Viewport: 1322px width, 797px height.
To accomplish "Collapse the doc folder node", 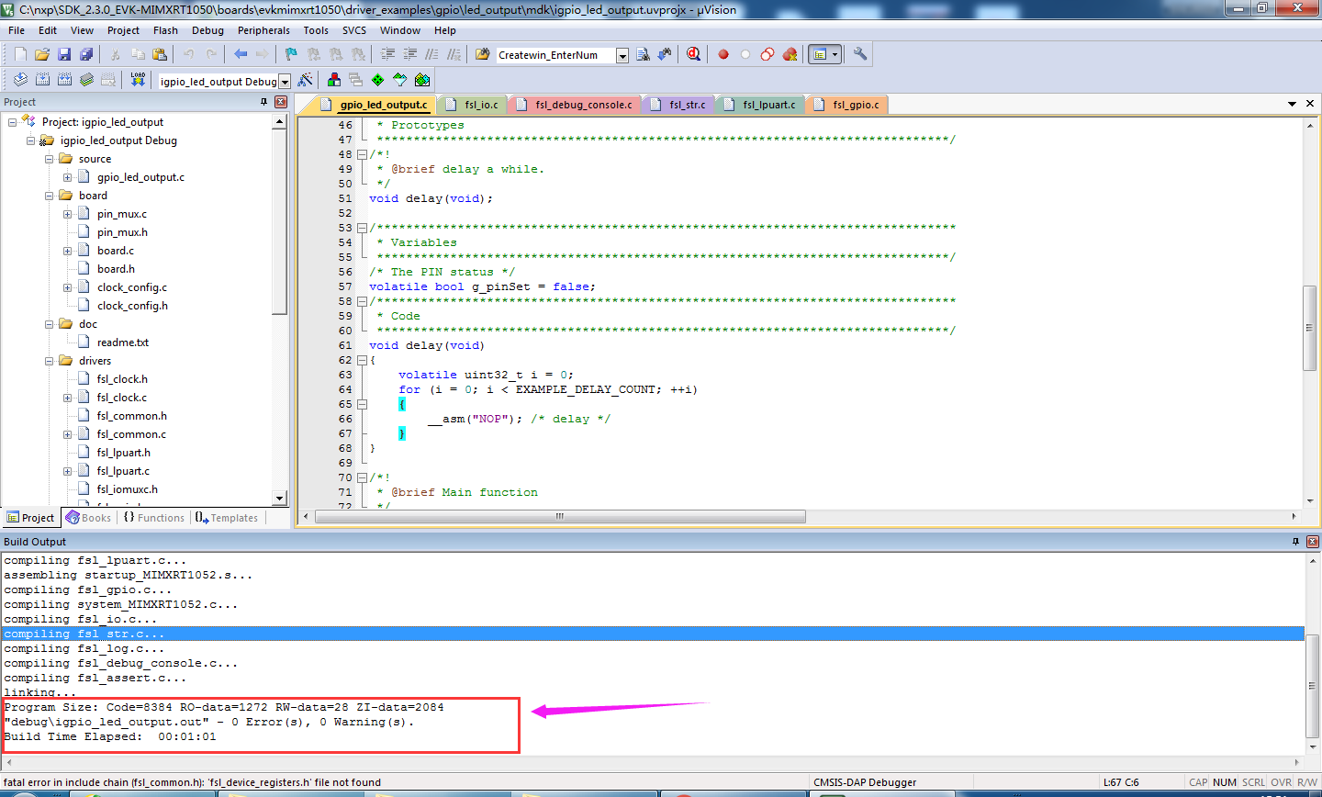I will 49,324.
